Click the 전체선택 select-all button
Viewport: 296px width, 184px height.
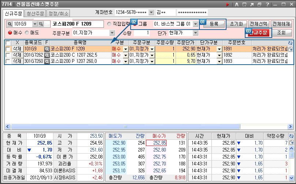click(x=258, y=24)
